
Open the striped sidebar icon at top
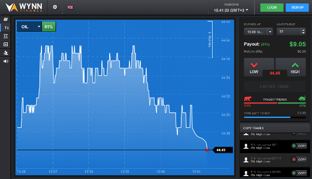point(6,20)
